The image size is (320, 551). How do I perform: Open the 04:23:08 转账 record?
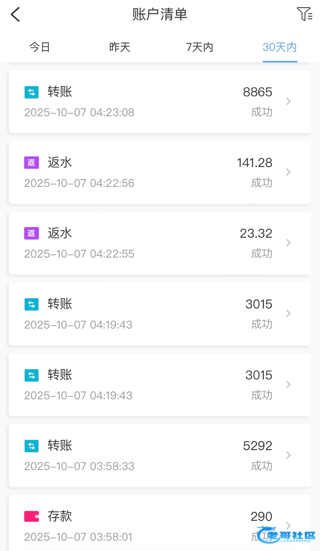pos(160,102)
